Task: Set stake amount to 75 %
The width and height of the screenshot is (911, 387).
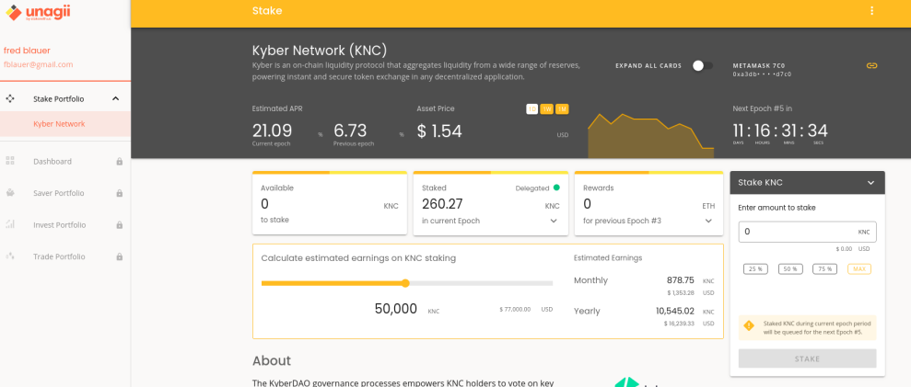Action: [825, 269]
